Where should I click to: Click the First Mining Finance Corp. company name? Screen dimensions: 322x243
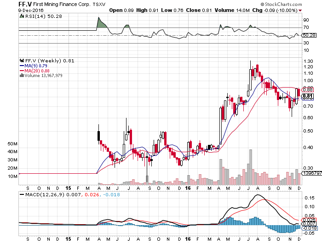61,4
